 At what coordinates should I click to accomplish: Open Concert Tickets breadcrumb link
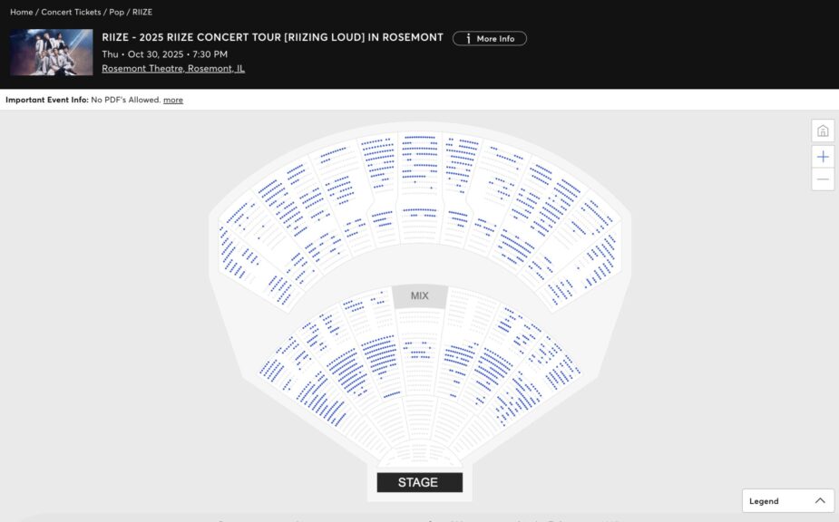coord(71,12)
